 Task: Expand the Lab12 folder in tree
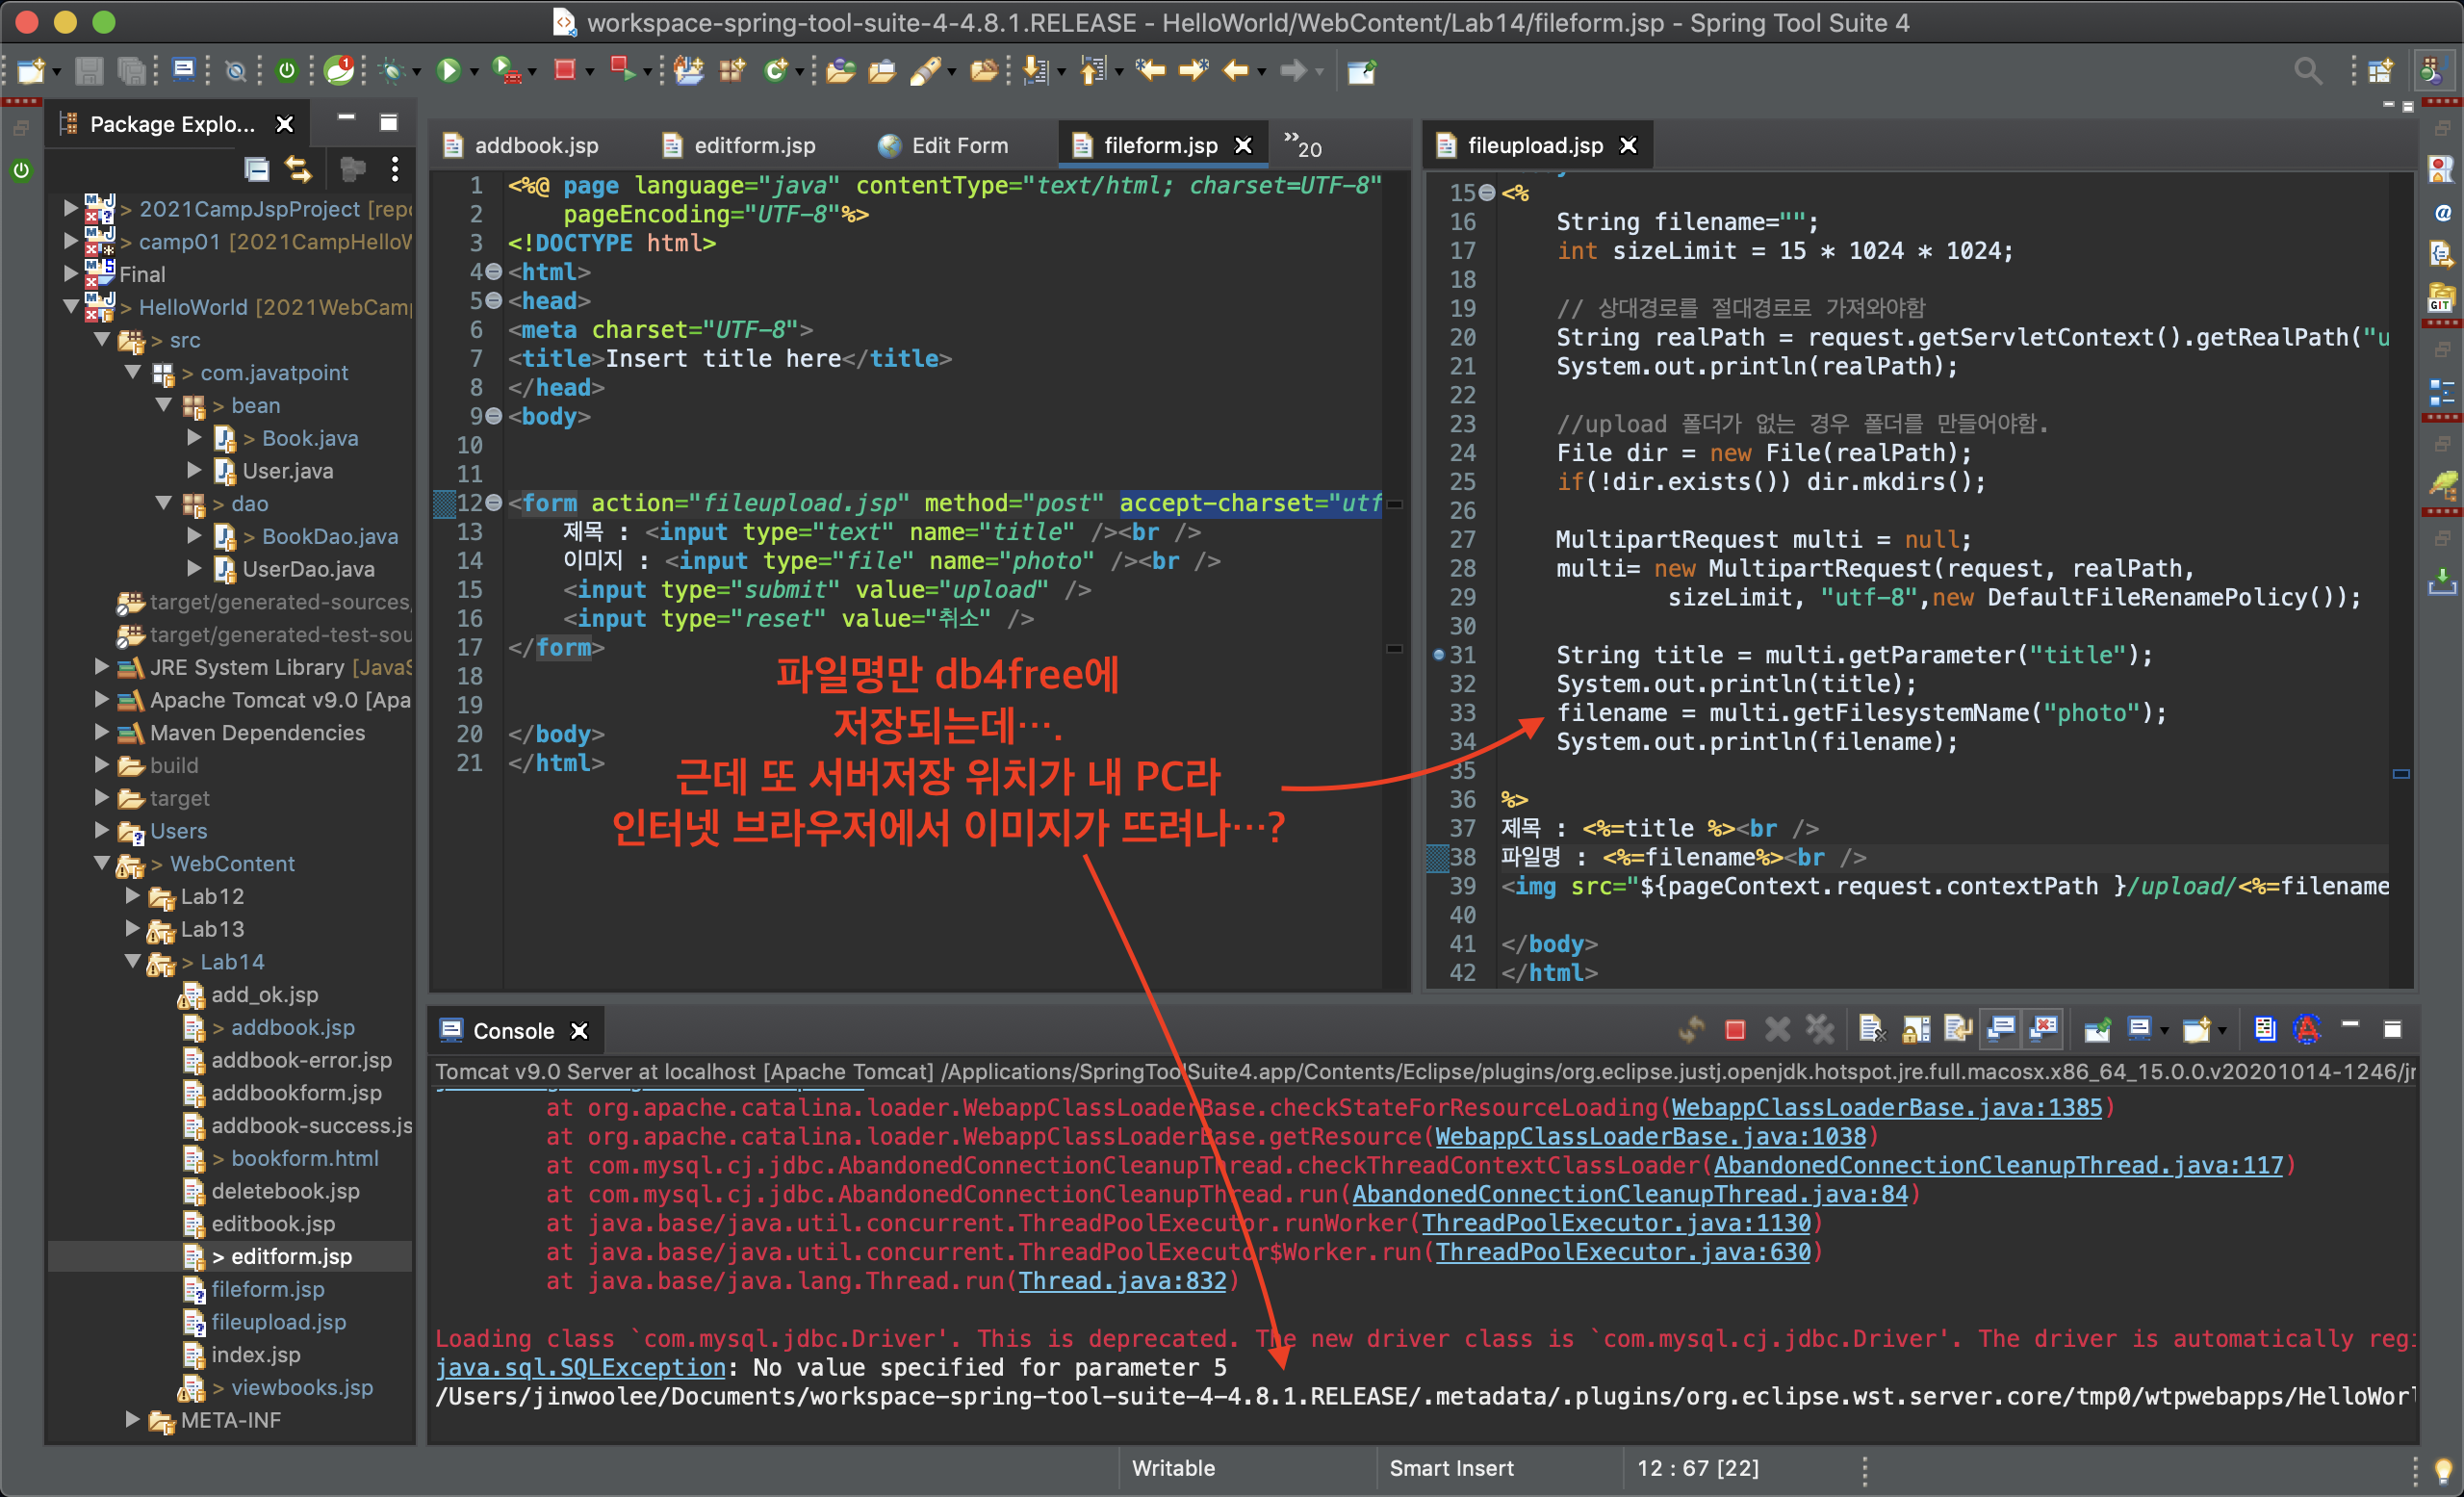point(132,897)
